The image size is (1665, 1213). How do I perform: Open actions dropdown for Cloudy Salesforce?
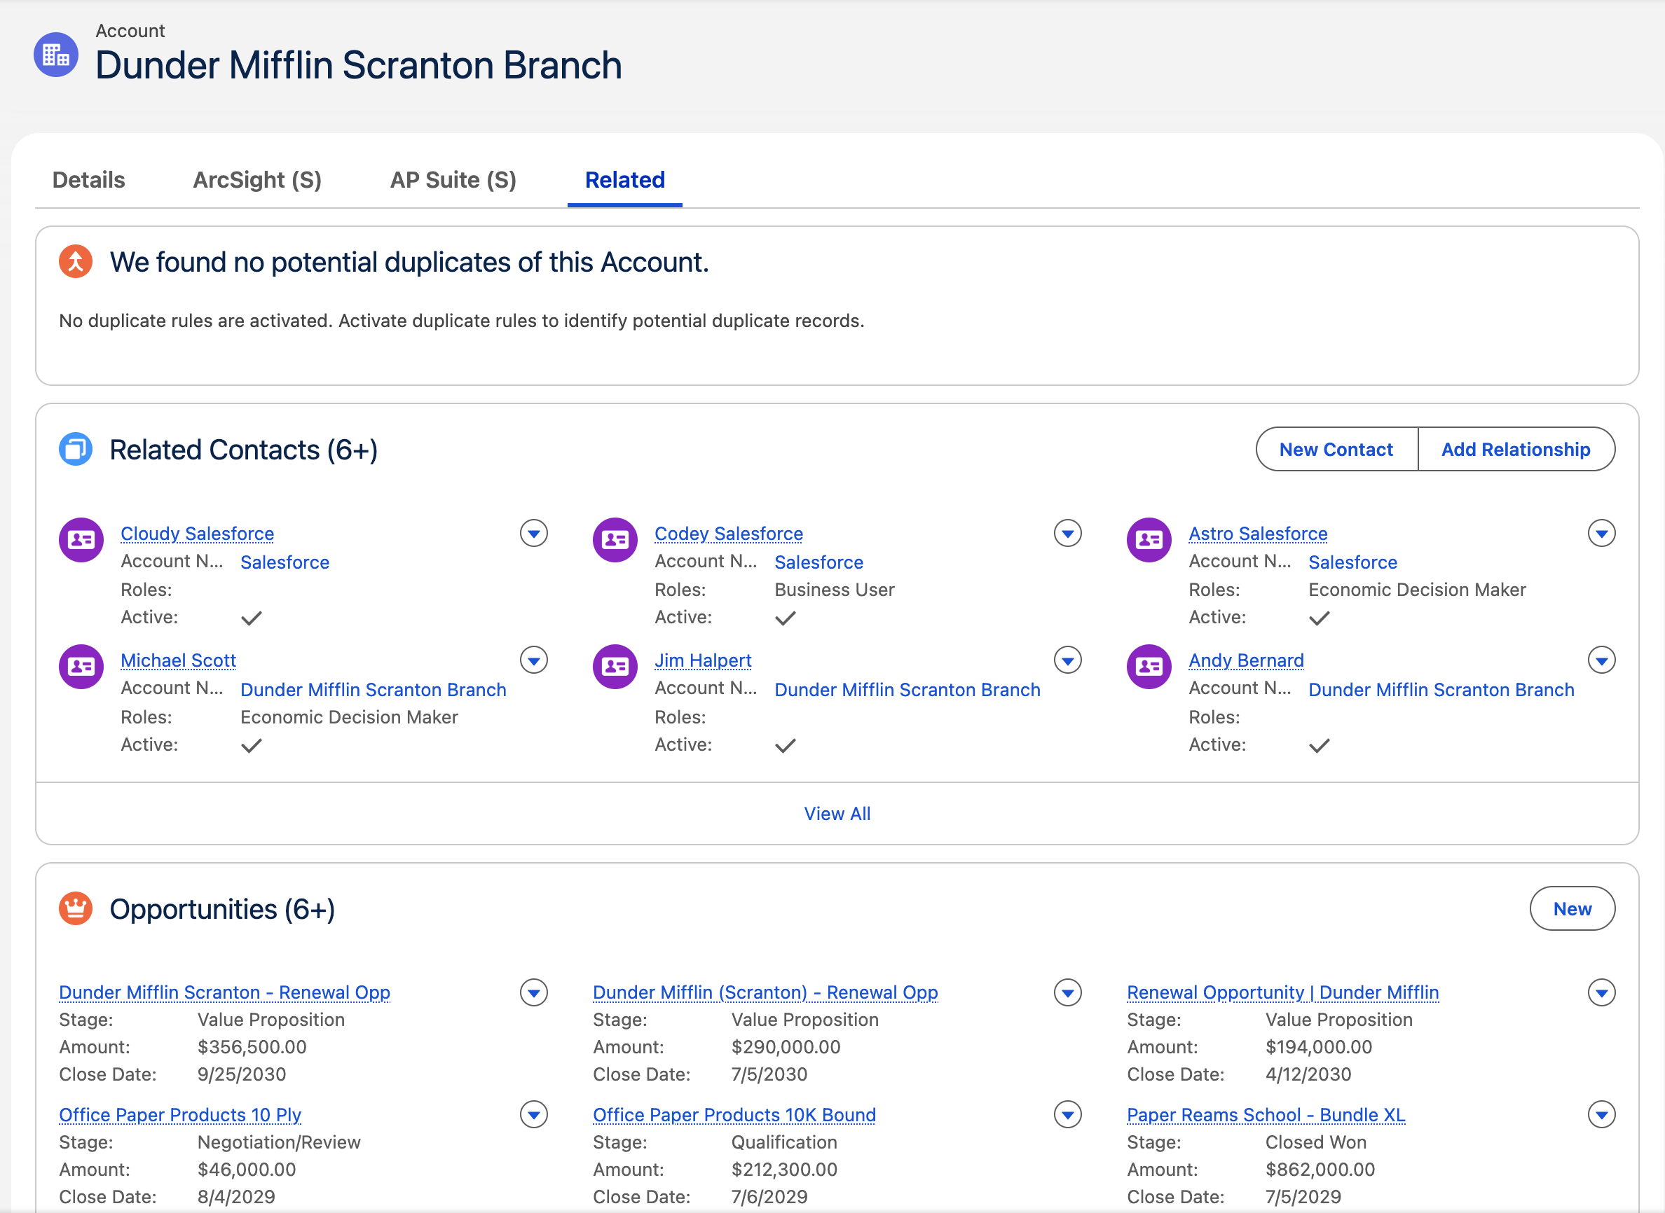(x=534, y=533)
